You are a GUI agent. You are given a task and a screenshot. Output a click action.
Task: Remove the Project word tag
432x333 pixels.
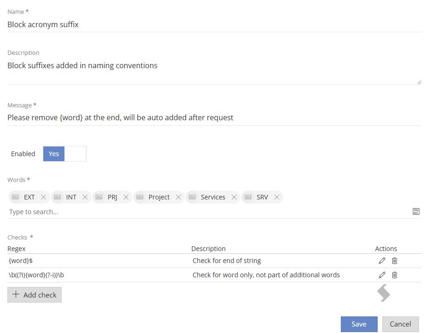tap(178, 197)
